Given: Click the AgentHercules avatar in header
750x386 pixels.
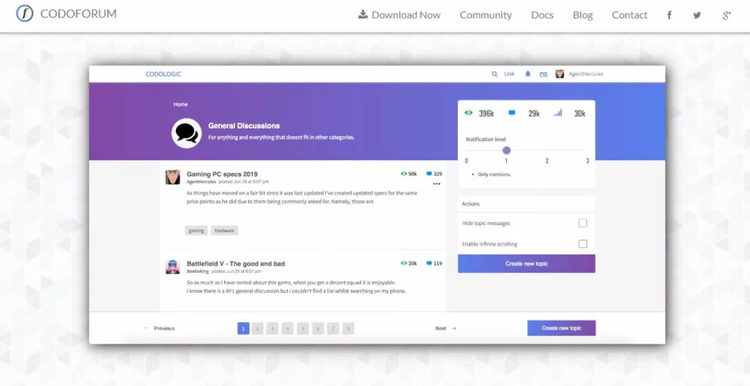Looking at the screenshot, I should click(x=560, y=74).
